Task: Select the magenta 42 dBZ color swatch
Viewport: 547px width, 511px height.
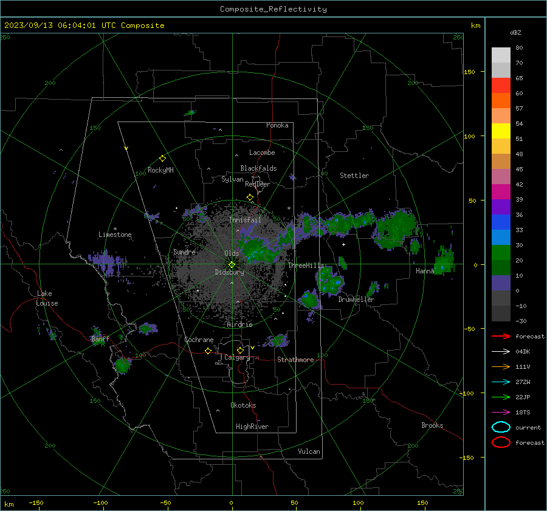Action: (x=501, y=191)
